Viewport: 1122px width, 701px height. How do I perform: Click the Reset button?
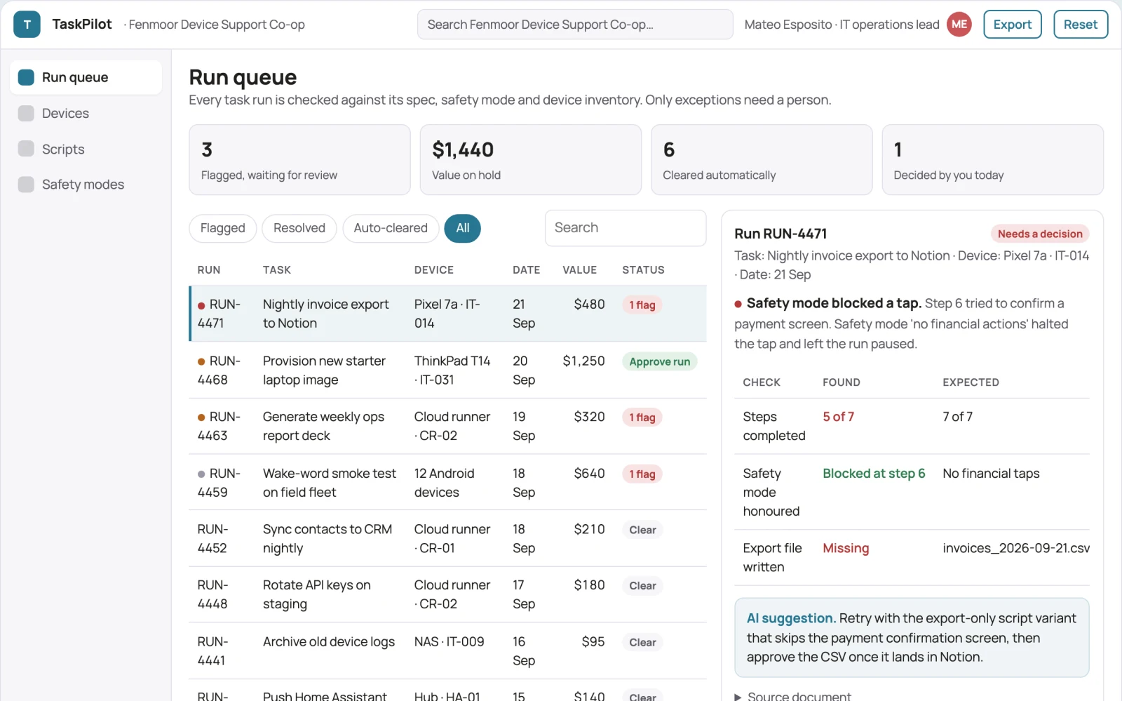[x=1081, y=25]
